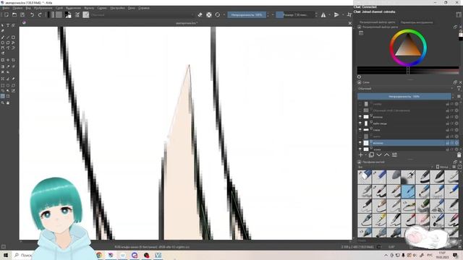The width and height of the screenshot is (463, 260).
Task: Duplicate the current layer
Action: (371, 155)
